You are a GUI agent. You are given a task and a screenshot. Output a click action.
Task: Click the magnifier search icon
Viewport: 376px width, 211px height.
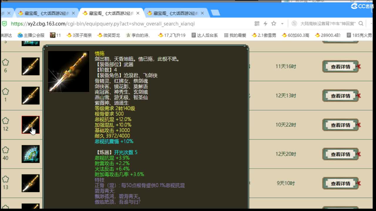coord(361,23)
